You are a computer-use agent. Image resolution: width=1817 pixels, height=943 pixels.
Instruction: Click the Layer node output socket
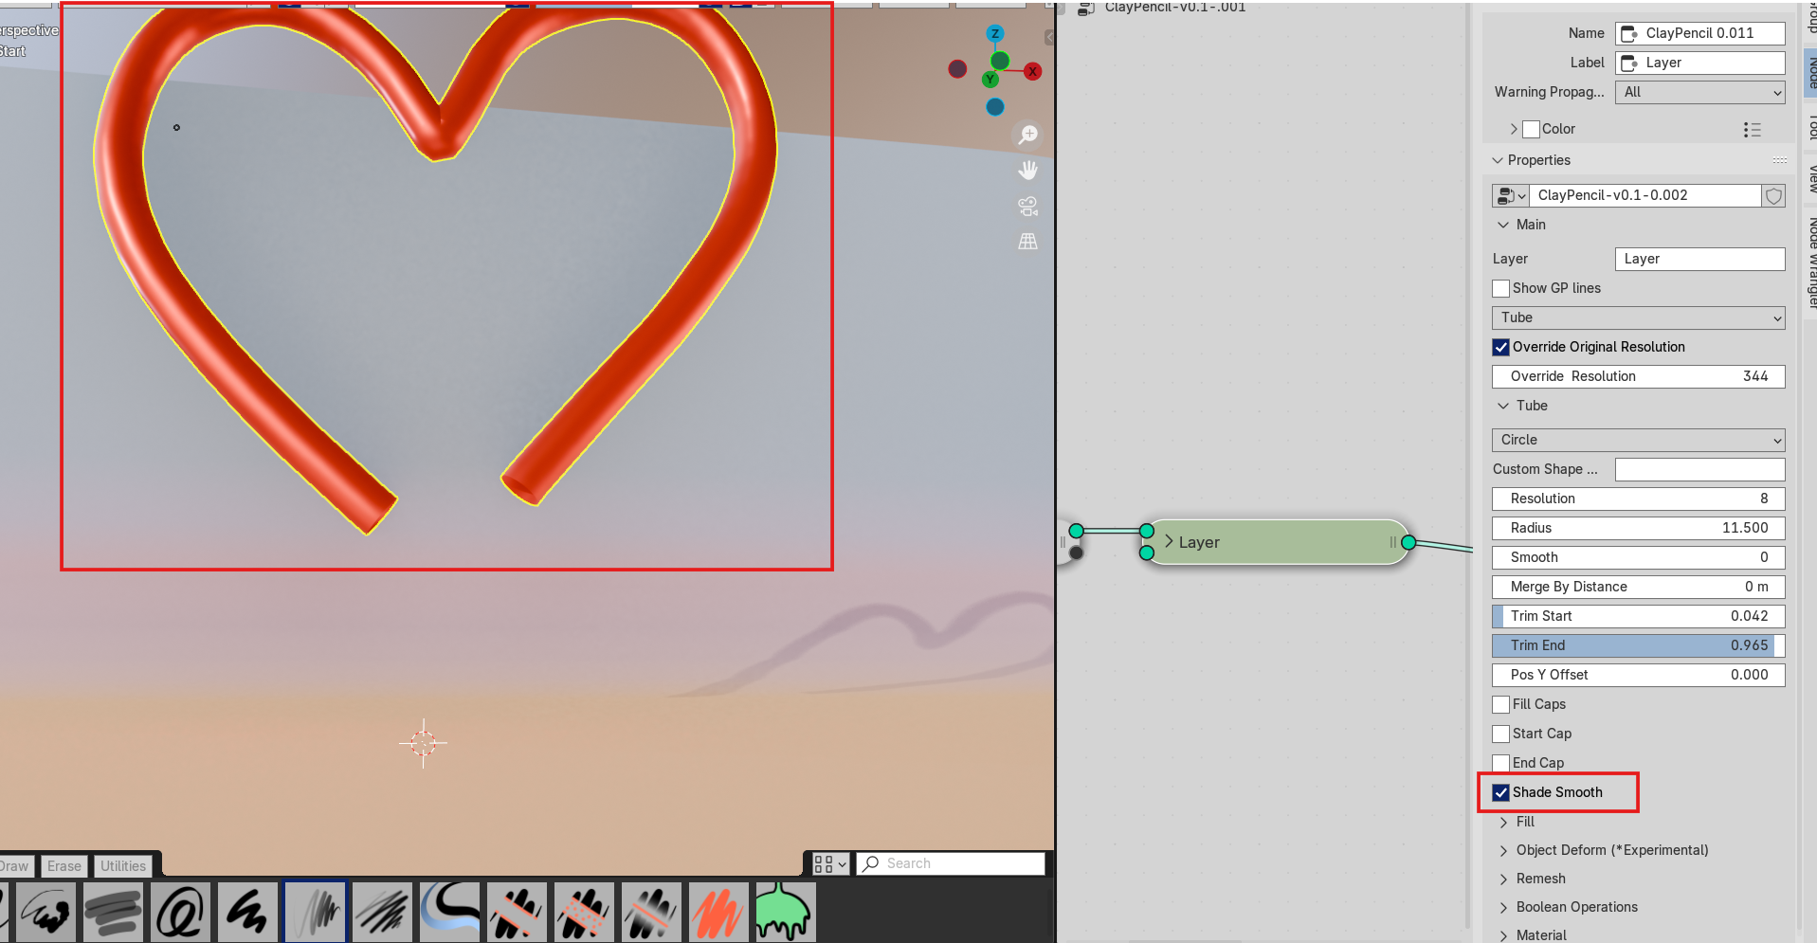[1408, 542]
